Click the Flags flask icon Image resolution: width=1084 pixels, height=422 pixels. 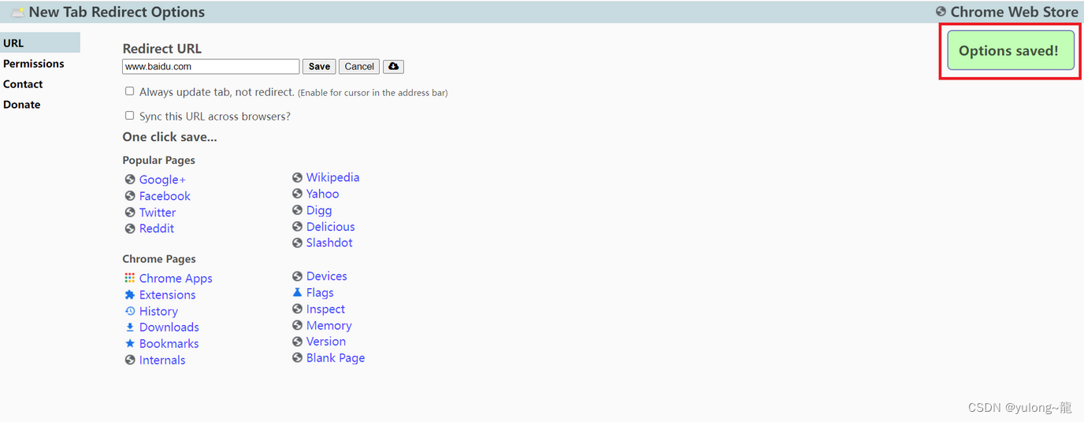tap(297, 292)
